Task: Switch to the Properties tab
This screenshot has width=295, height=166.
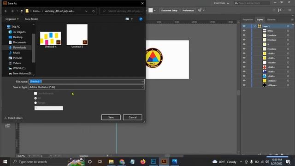Action: (x=248, y=19)
